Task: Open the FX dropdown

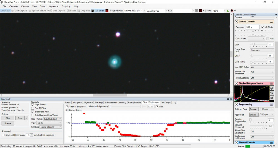Action: 193,11
